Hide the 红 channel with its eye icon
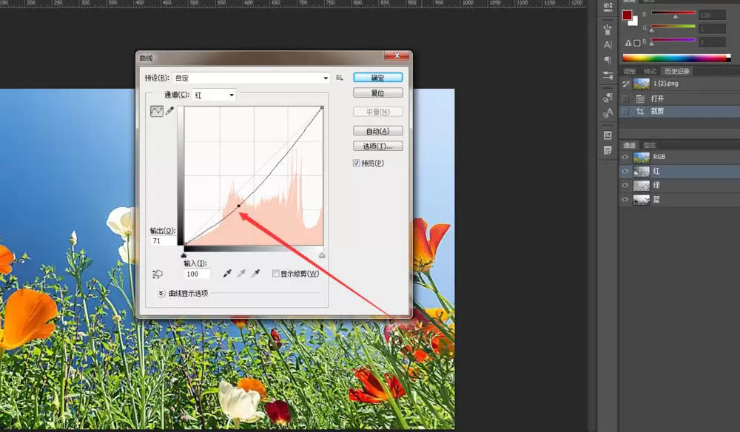The height and width of the screenshot is (432, 740). click(x=625, y=171)
